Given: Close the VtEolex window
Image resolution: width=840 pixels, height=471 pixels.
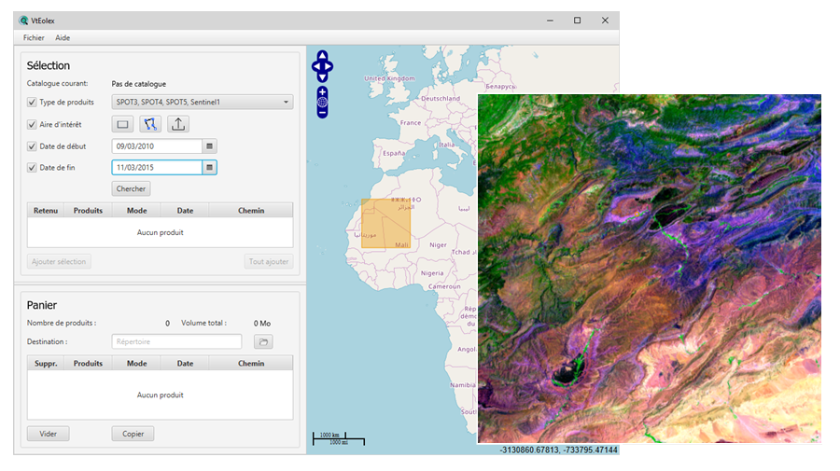Looking at the screenshot, I should tap(605, 21).
